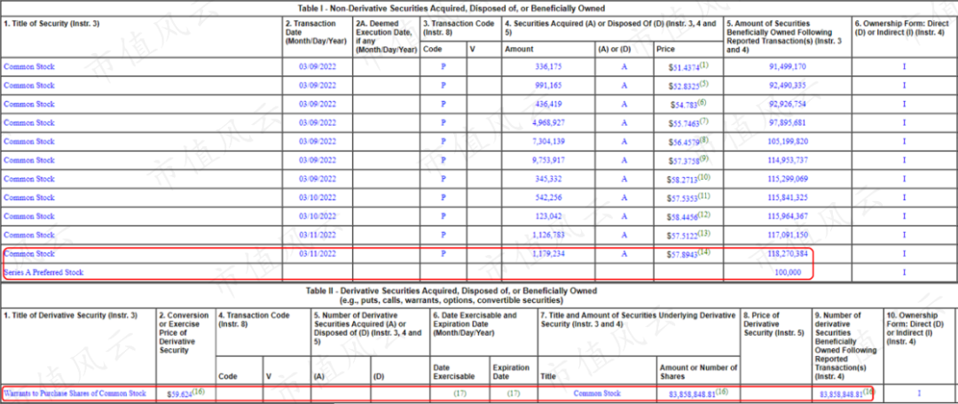Open footnote (7) beside price $55.7463

pyautogui.click(x=704, y=120)
